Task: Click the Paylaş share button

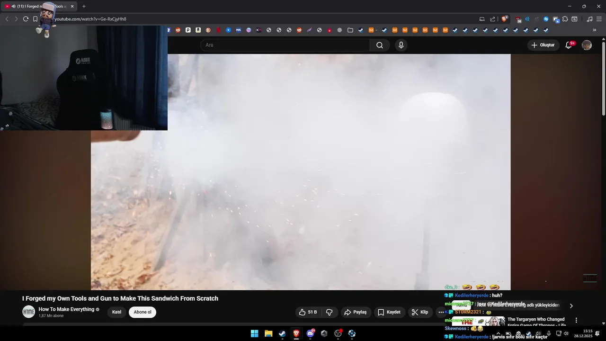Action: pyautogui.click(x=356, y=312)
